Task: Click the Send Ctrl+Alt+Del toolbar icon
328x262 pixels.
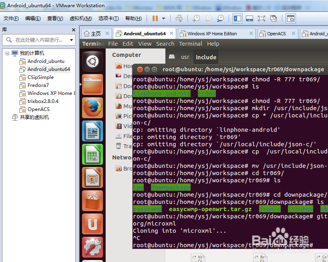Action: pos(179,18)
